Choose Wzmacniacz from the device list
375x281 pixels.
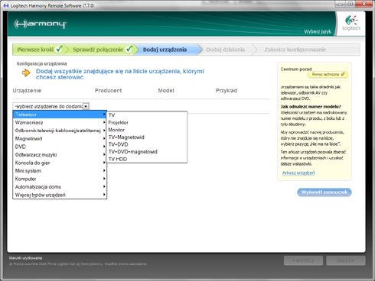(x=60, y=122)
